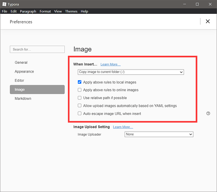Open Image Upload Setting Learn More link
This screenshot has width=217, height=192.
tap(123, 127)
